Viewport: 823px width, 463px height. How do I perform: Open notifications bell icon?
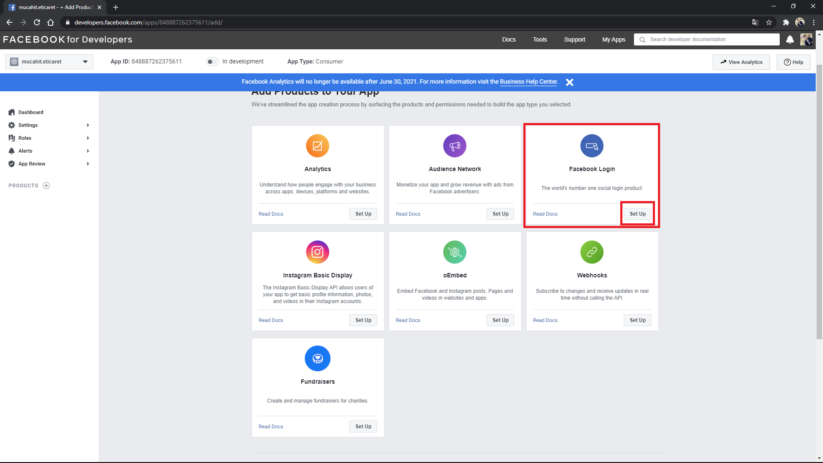coord(790,39)
